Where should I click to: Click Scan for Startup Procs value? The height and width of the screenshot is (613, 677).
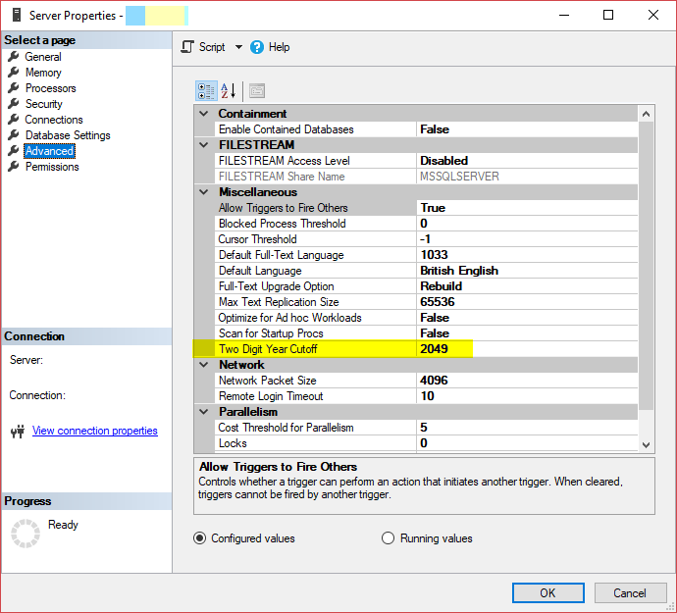tap(527, 333)
